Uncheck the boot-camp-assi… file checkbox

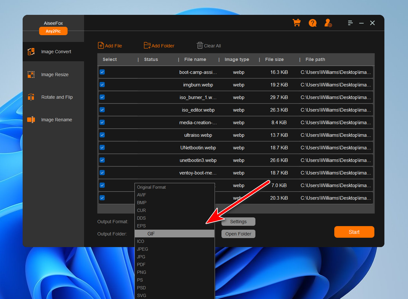[102, 72]
